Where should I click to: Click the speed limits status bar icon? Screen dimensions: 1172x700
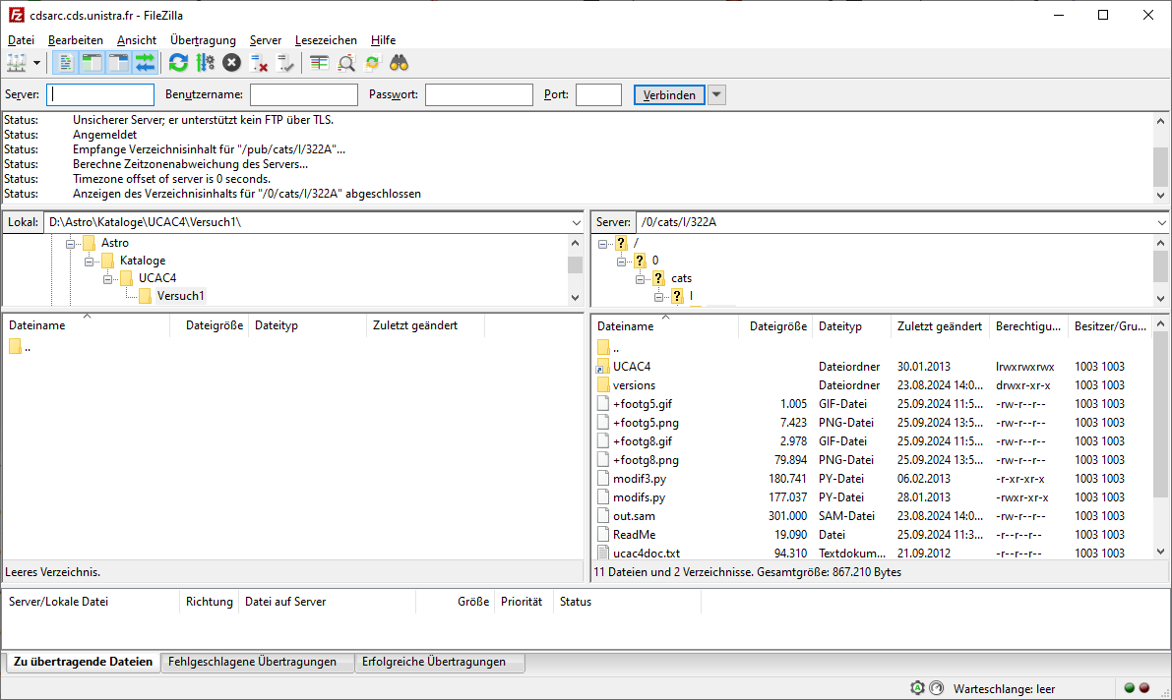(x=937, y=688)
